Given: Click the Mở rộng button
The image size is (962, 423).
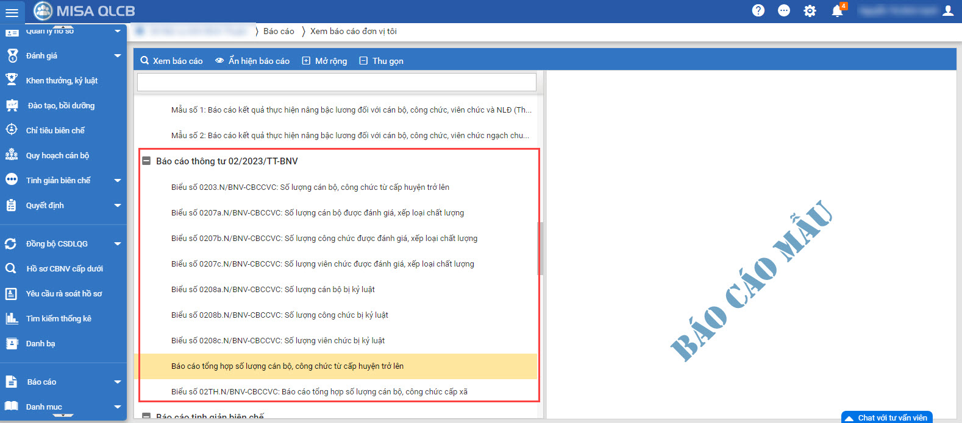Looking at the screenshot, I should [x=324, y=61].
